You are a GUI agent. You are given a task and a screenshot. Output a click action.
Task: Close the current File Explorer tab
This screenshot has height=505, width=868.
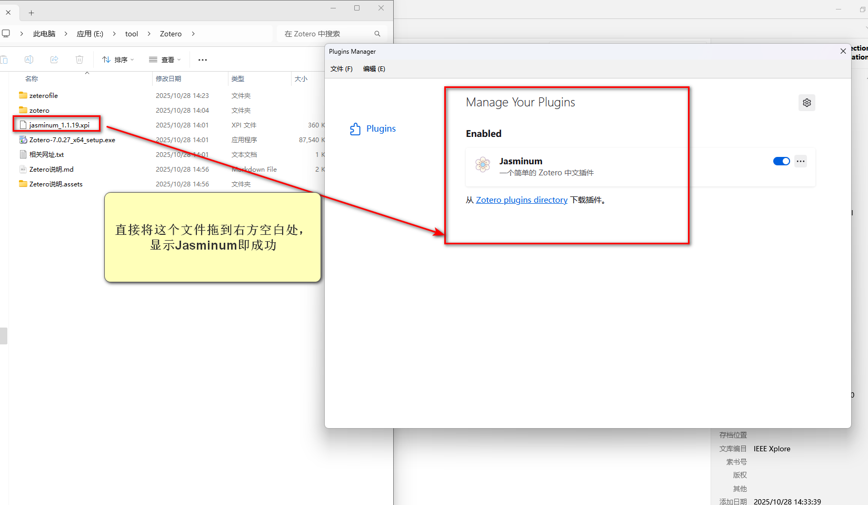click(x=8, y=13)
